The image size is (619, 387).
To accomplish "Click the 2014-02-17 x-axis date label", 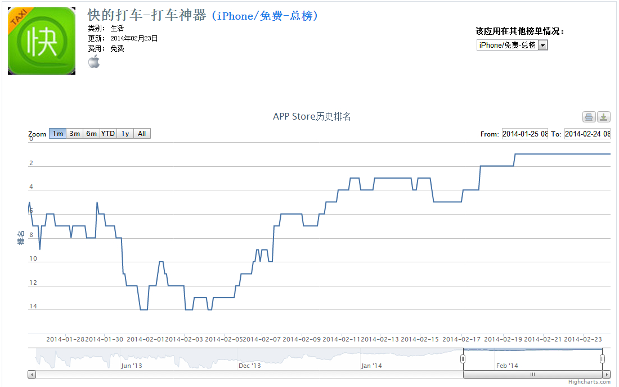I will (x=461, y=339).
